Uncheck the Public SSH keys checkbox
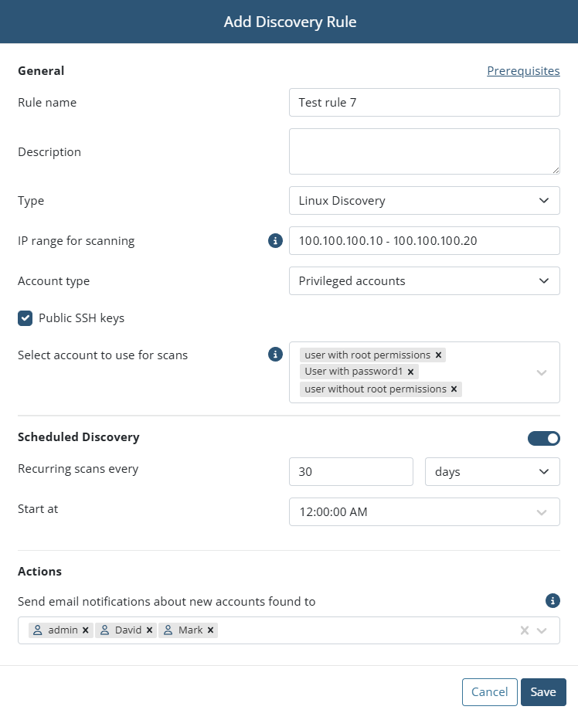The image size is (578, 720). pyautogui.click(x=25, y=318)
